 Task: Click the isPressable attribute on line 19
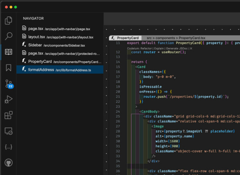[x=150, y=87]
